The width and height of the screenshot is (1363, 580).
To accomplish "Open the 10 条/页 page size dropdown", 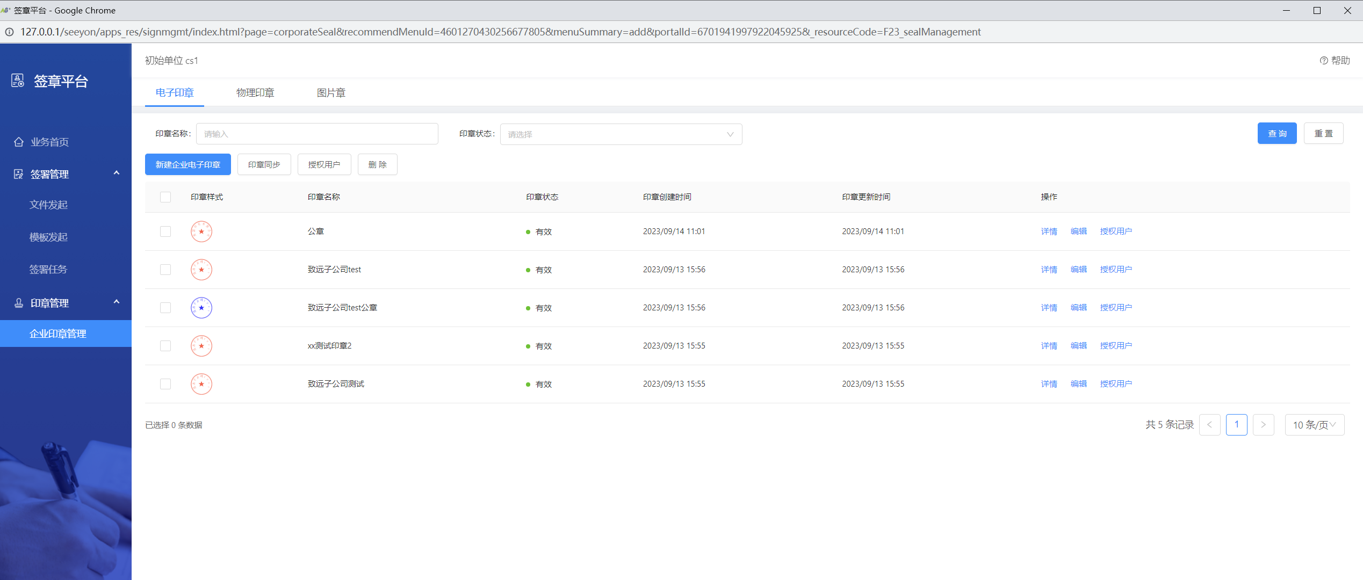I will point(1314,425).
